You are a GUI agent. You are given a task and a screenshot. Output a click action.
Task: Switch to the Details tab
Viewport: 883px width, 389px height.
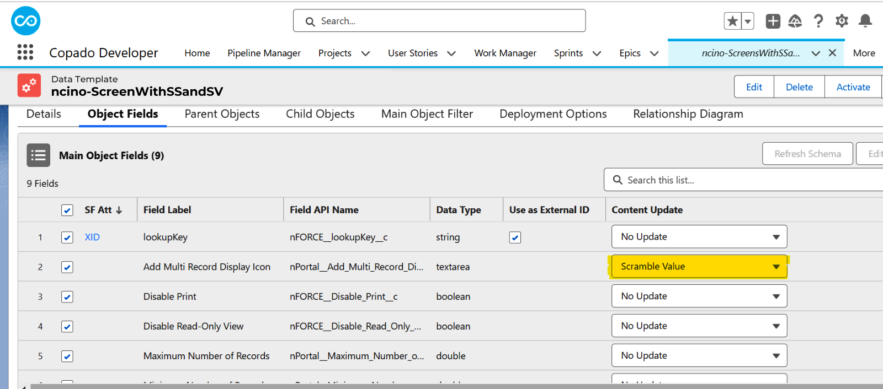pos(44,114)
